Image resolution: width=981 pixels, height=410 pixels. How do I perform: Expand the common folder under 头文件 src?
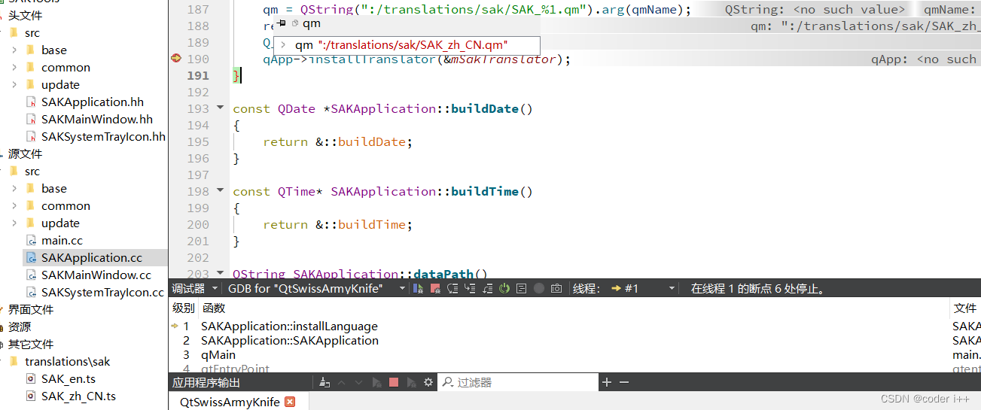pyautogui.click(x=14, y=67)
